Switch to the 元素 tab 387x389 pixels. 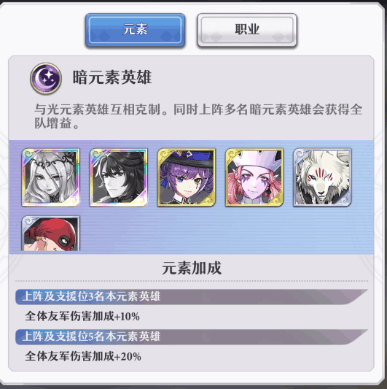tap(135, 30)
